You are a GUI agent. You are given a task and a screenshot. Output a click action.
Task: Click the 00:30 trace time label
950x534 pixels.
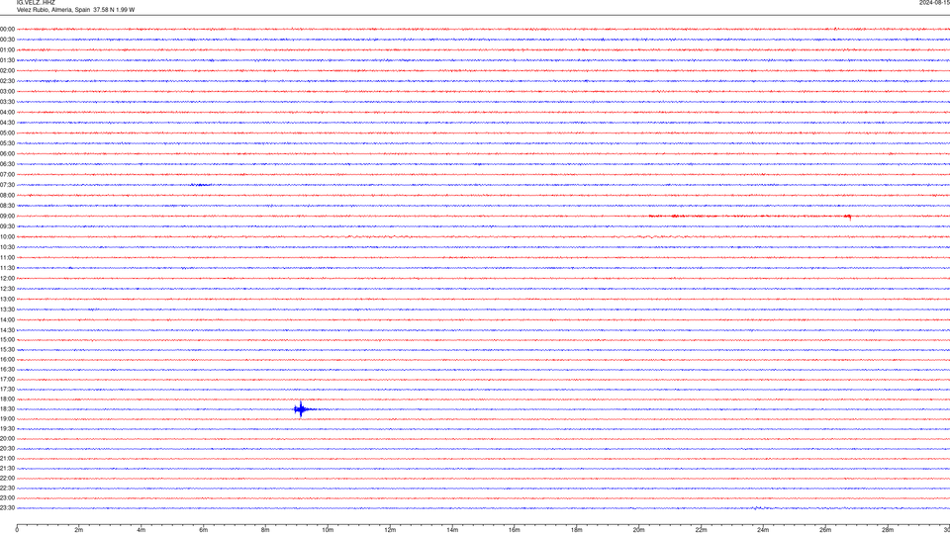[x=7, y=40]
